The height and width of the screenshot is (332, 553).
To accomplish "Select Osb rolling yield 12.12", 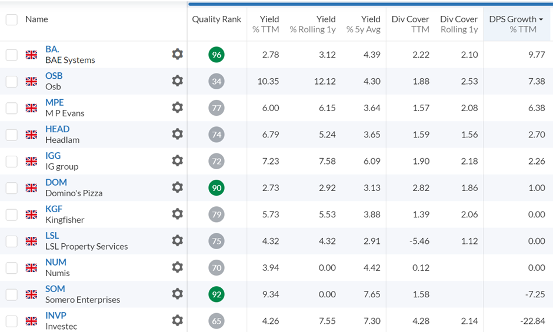I will (x=325, y=82).
